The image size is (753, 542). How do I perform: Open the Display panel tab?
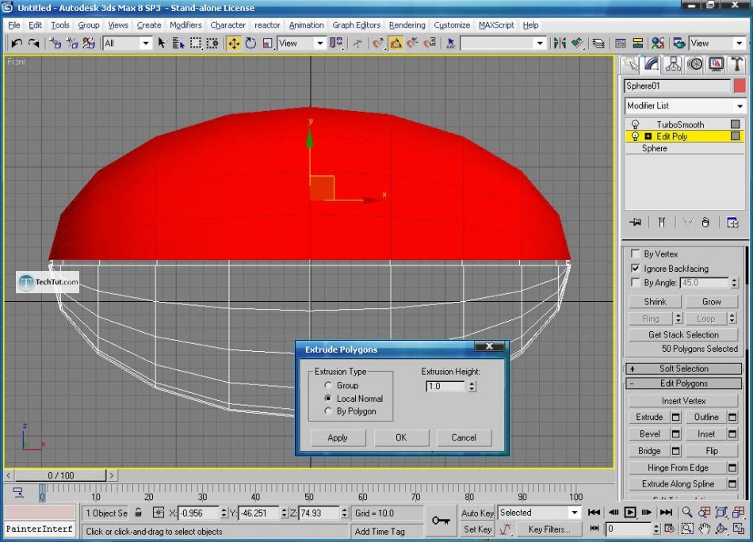pyautogui.click(x=716, y=65)
